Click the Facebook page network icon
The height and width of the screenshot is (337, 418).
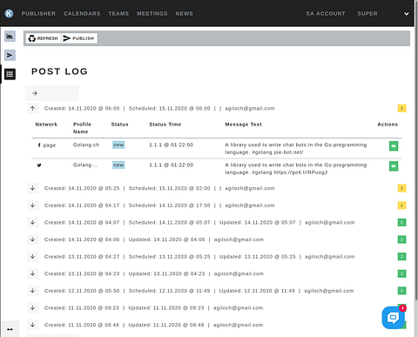coord(39,145)
